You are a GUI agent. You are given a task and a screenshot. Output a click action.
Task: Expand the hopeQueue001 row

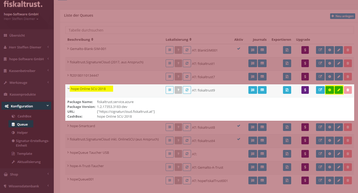click(68, 179)
